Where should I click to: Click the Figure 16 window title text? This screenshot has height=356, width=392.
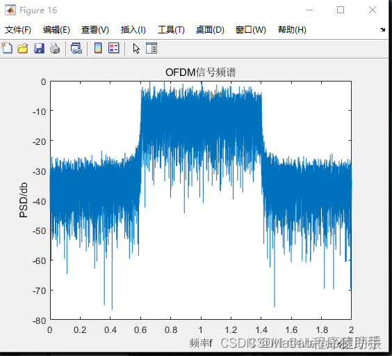[38, 10]
